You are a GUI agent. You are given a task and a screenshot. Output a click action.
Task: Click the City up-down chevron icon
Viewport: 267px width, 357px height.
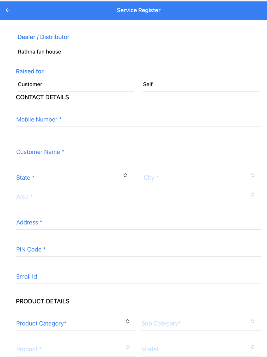tap(253, 175)
